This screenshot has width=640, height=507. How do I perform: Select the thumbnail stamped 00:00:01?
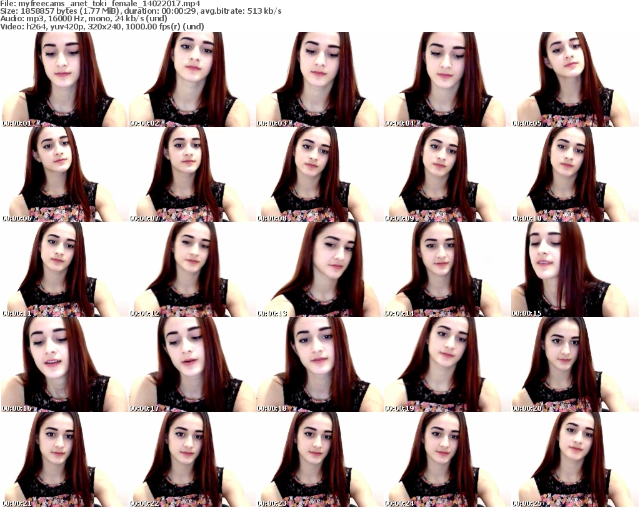[x=64, y=79]
